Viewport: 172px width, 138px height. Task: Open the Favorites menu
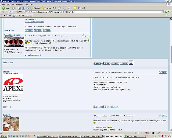[19, 4]
